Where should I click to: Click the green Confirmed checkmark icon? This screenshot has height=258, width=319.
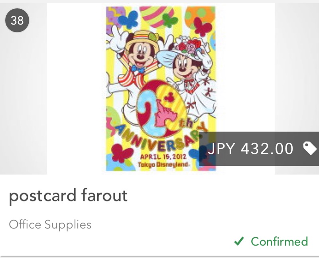239,242
